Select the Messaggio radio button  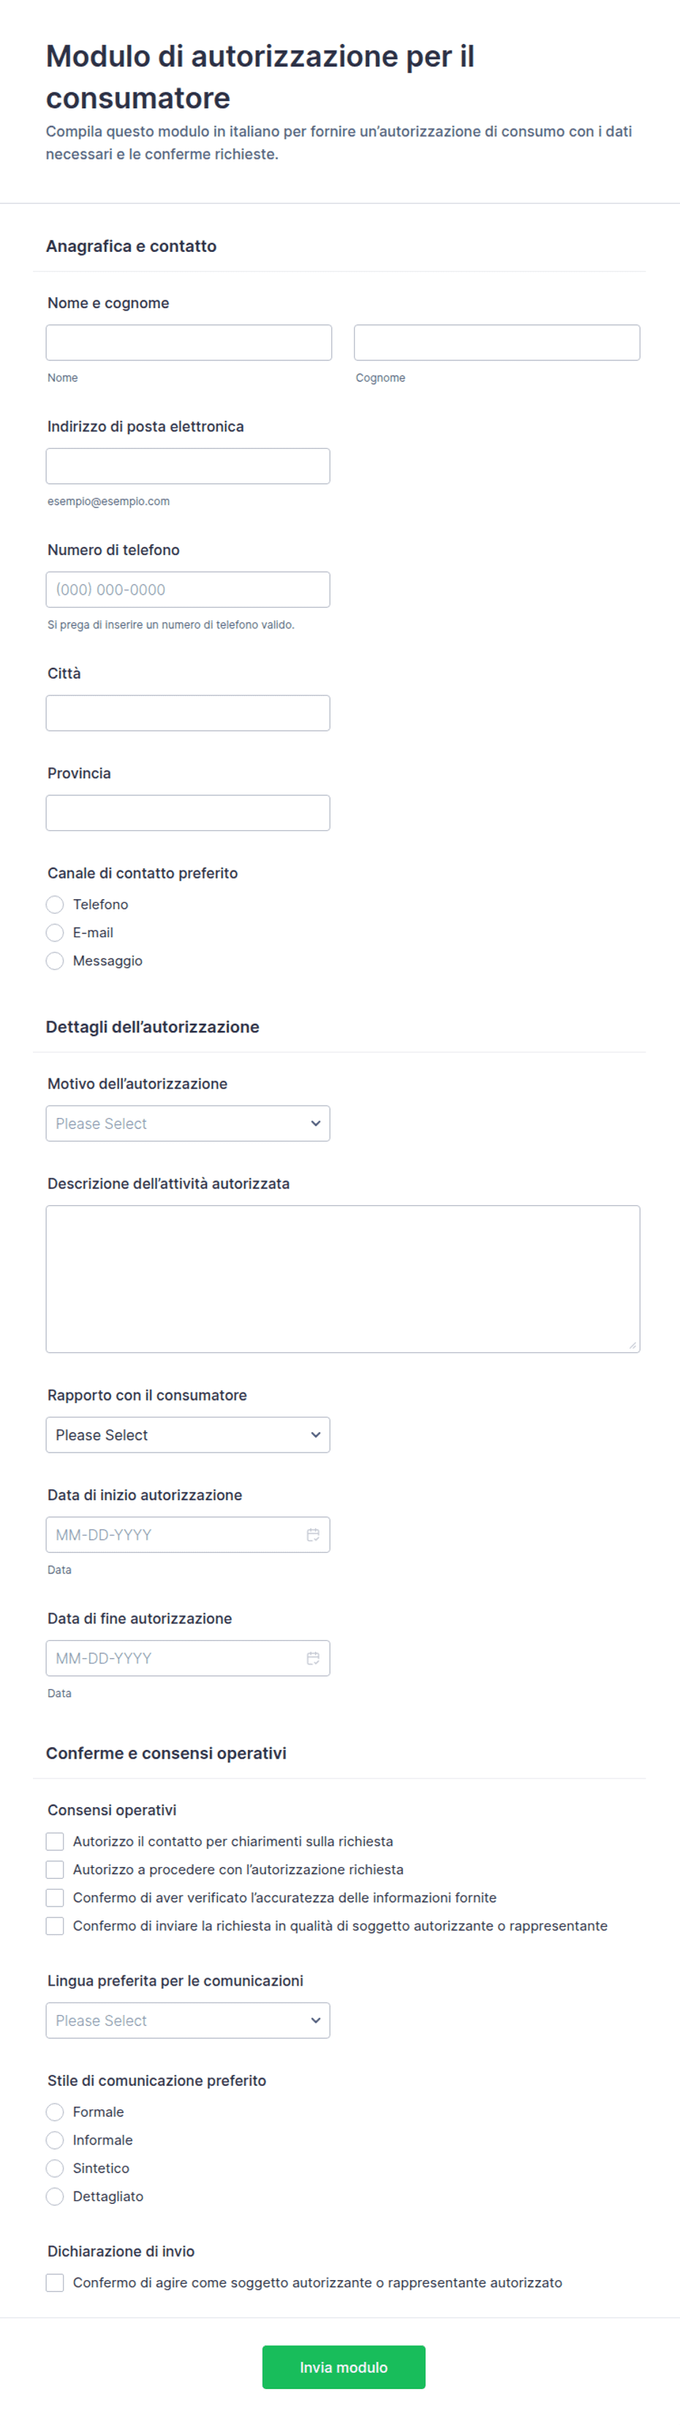55,960
